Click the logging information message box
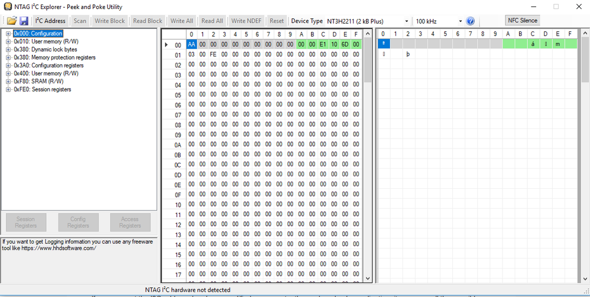 79,260
